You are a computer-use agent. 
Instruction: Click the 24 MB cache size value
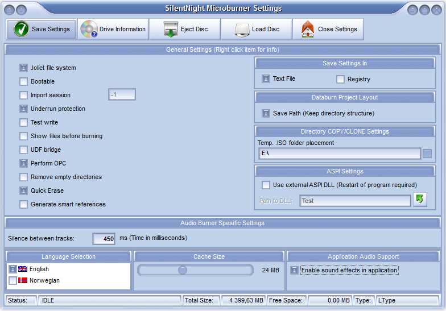pos(271,270)
